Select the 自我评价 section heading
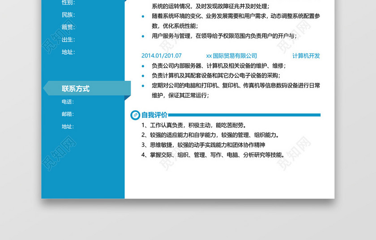 click(154, 115)
